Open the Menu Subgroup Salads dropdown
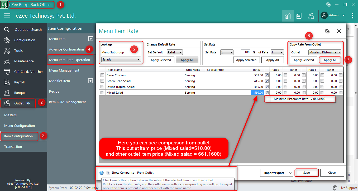 [121, 60]
